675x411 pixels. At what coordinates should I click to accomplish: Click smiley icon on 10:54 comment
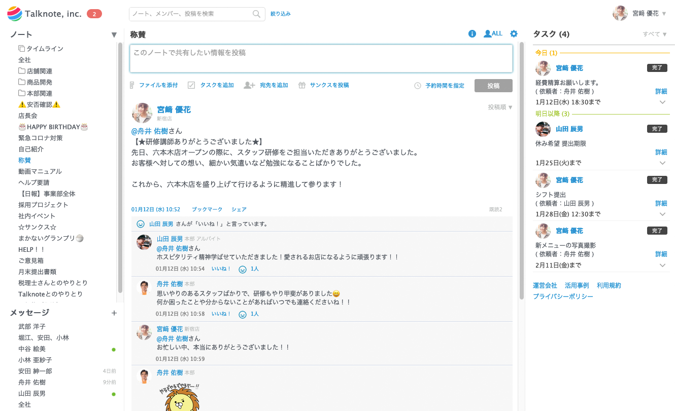(243, 269)
